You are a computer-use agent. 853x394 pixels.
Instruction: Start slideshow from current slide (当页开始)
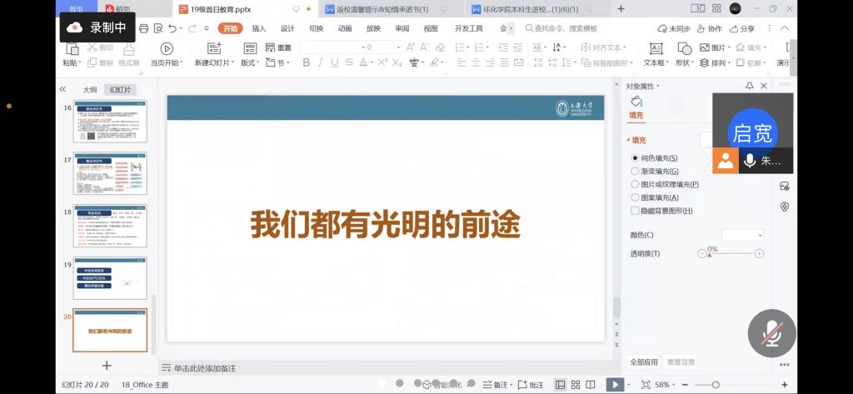(x=166, y=49)
